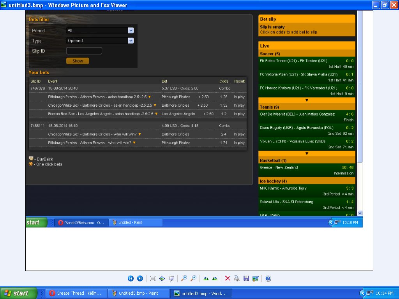Show image at actual size
Screen dimensions: 399x299
(x=162, y=278)
